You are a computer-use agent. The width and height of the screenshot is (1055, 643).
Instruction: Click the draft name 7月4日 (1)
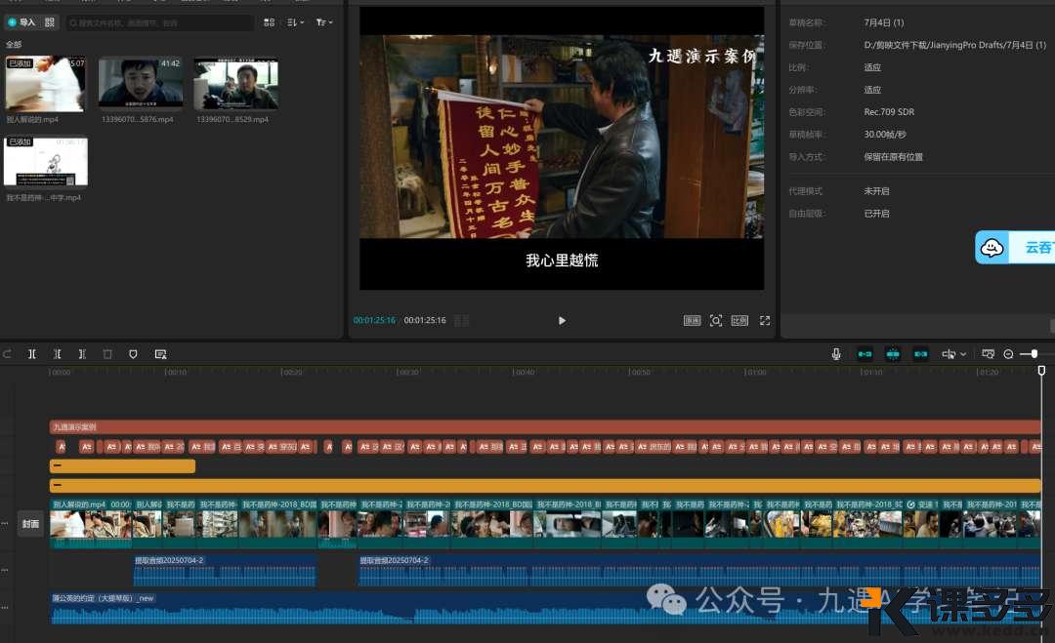pyautogui.click(x=884, y=22)
